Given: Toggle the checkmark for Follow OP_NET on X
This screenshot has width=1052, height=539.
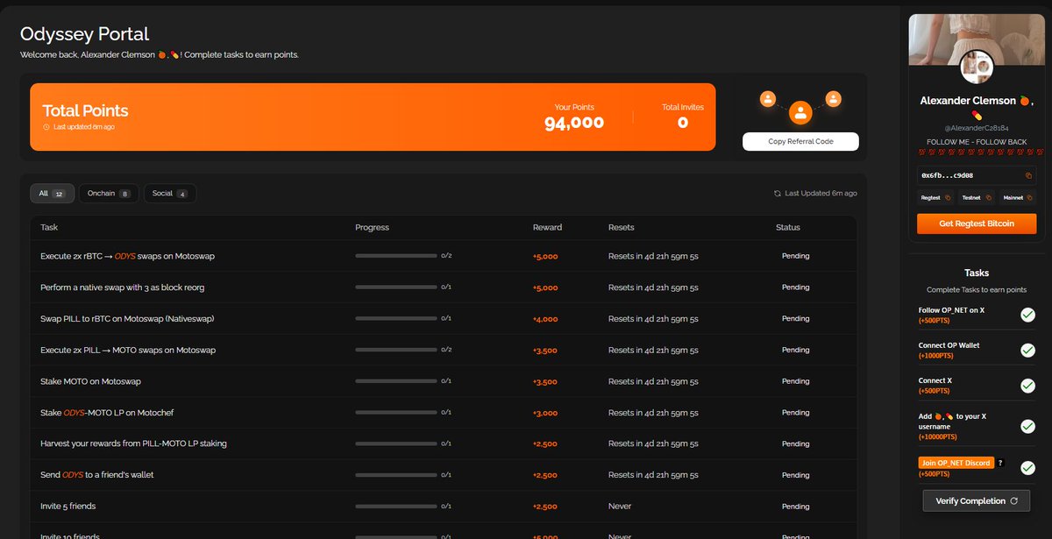Looking at the screenshot, I should tap(1027, 315).
